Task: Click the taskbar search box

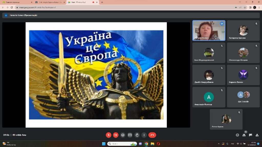Action: pyautogui.click(x=122, y=144)
